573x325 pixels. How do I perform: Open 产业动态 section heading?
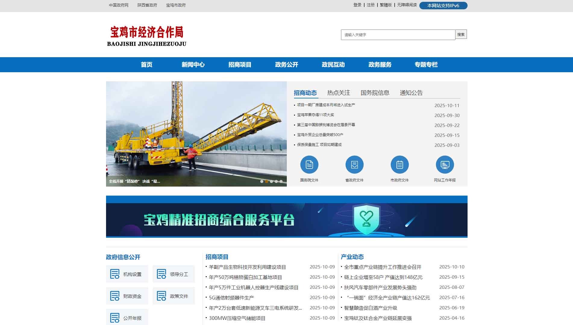[352, 257]
